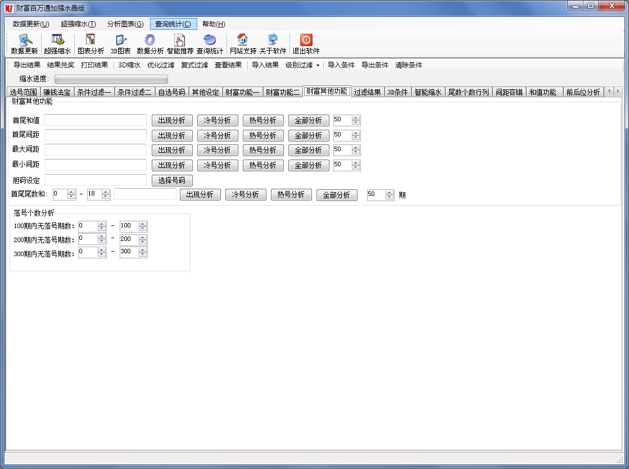This screenshot has width=629, height=469.
Task: Open the 超强缩水 tool icon
Action: click(57, 40)
